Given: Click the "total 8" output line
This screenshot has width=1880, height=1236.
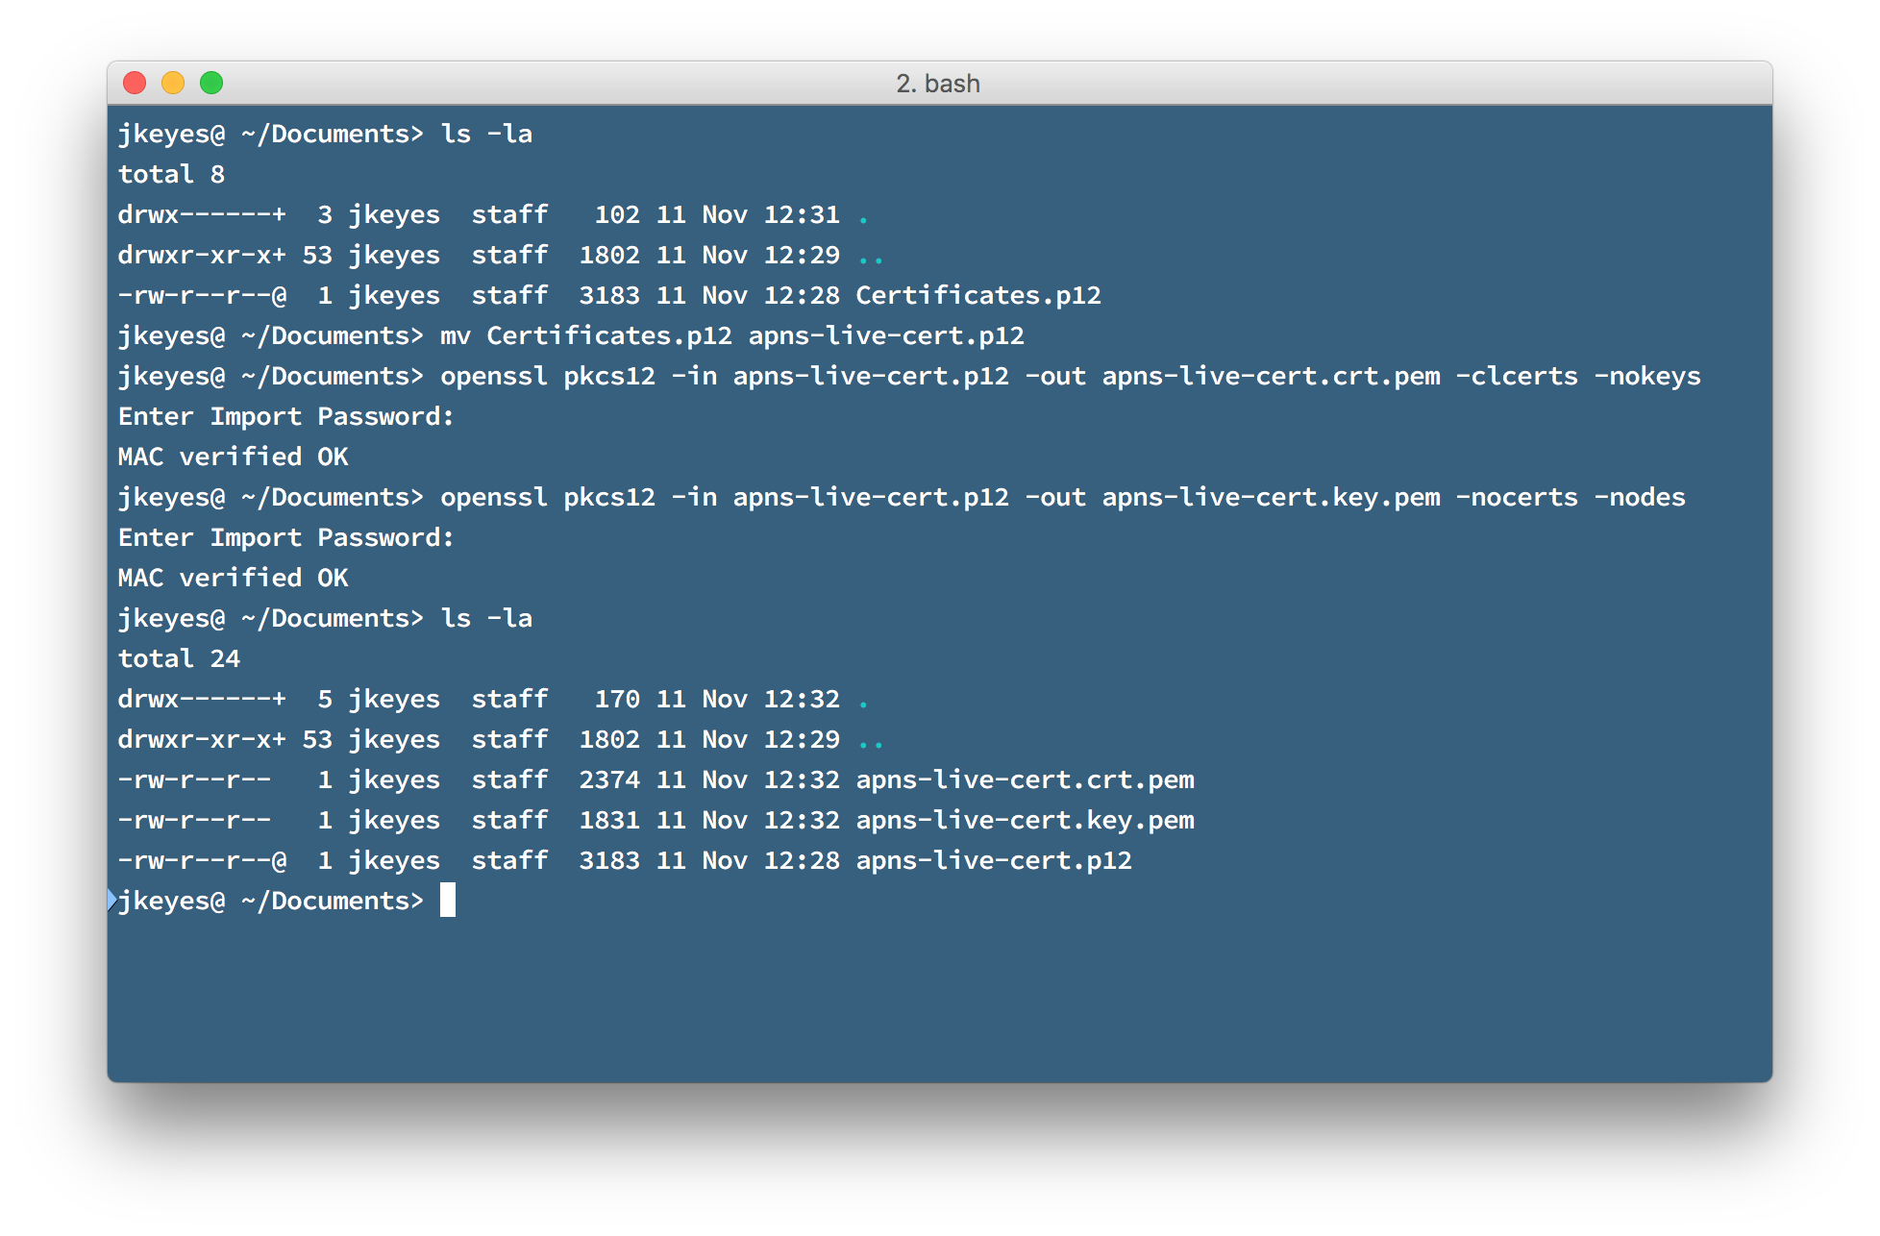Looking at the screenshot, I should (171, 174).
